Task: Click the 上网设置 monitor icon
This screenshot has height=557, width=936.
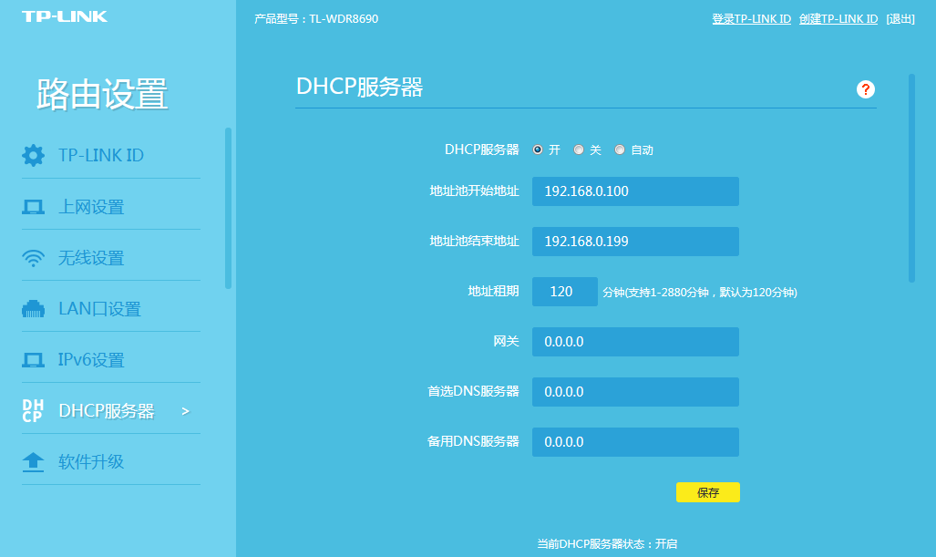Action: coord(34,206)
